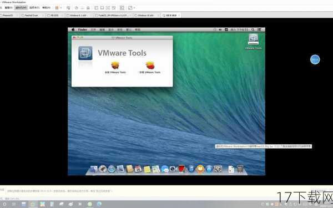Open the Apple menu in the guest macOS
333x208 pixels.
tap(73, 29)
